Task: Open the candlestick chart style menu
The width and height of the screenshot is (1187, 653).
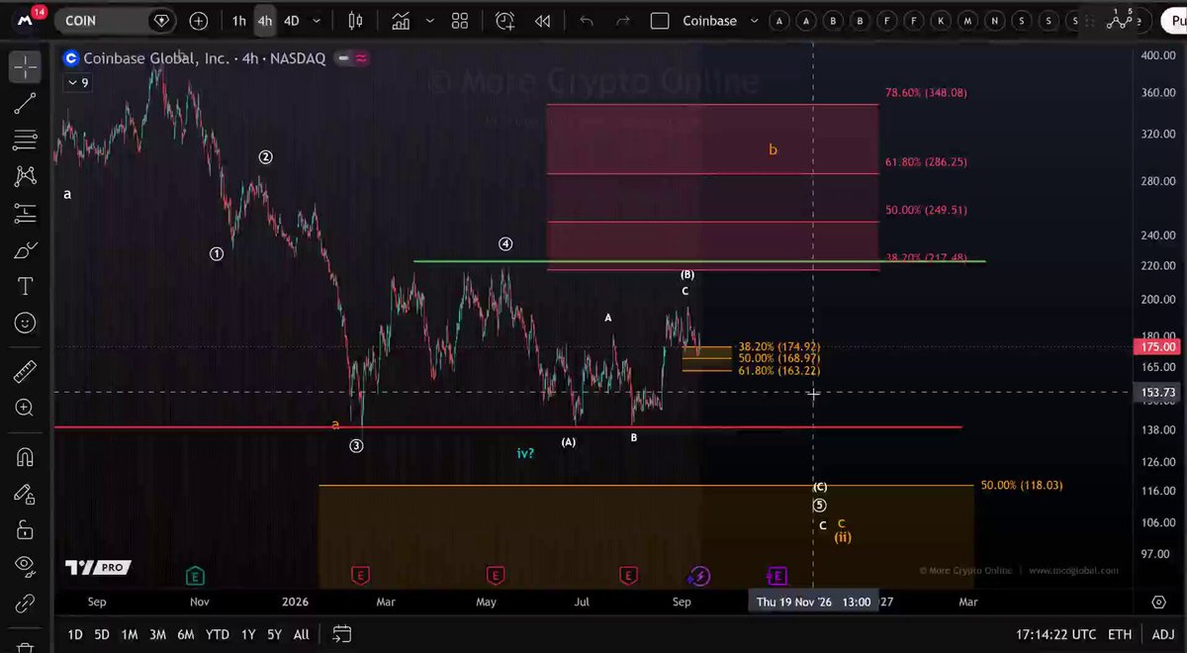Action: pyautogui.click(x=355, y=21)
